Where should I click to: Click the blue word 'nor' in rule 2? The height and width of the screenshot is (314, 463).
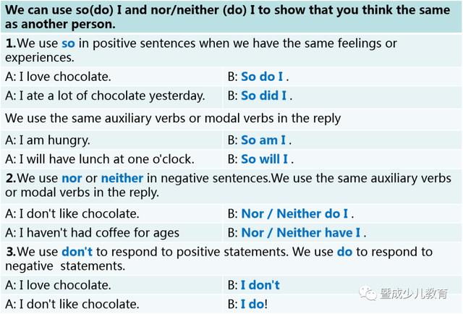(72, 178)
